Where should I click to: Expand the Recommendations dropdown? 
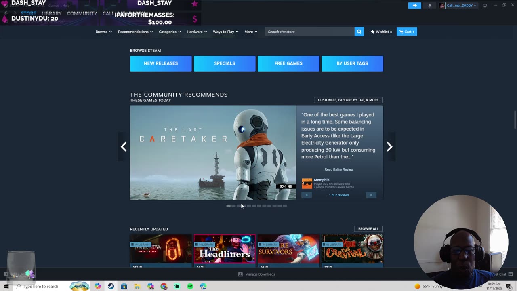(x=135, y=32)
